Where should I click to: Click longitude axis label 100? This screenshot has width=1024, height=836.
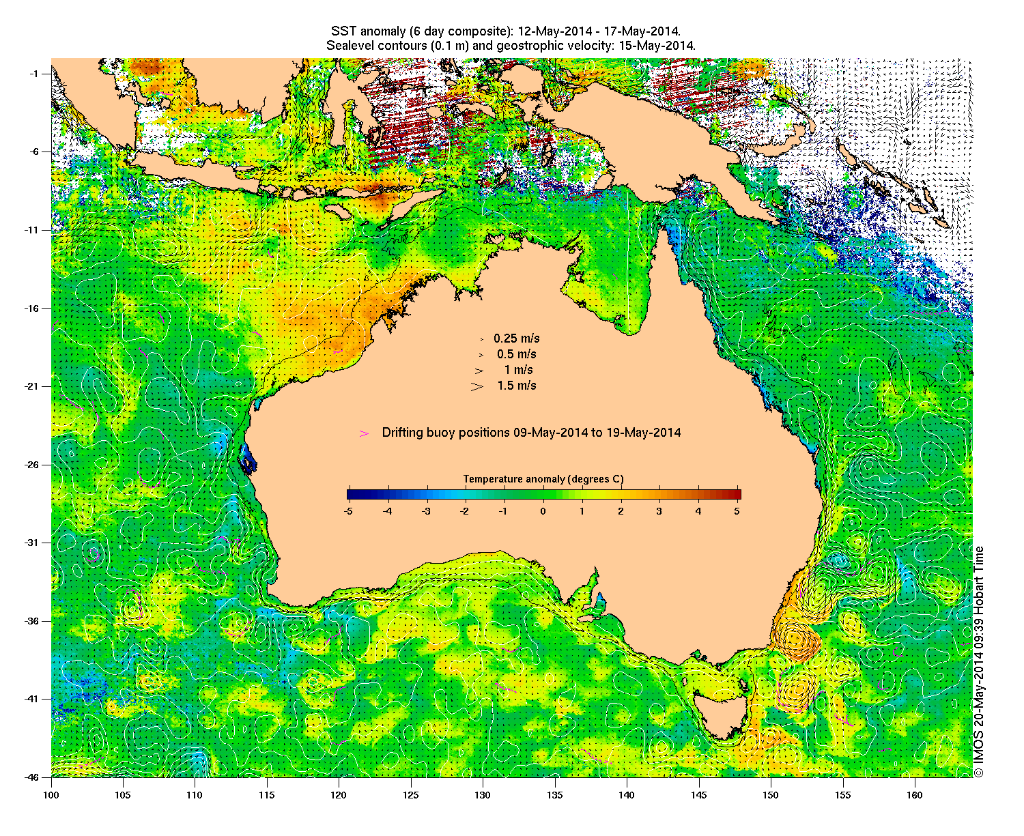click(x=51, y=794)
